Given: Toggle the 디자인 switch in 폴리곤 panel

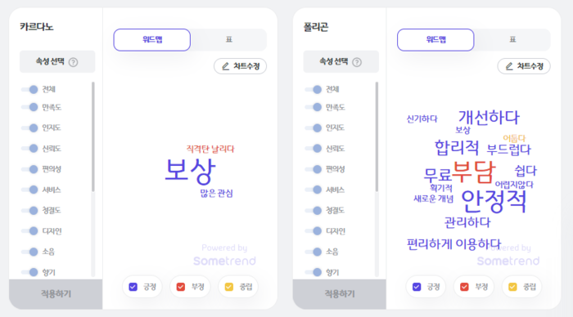Looking at the screenshot, I should pos(314,231).
